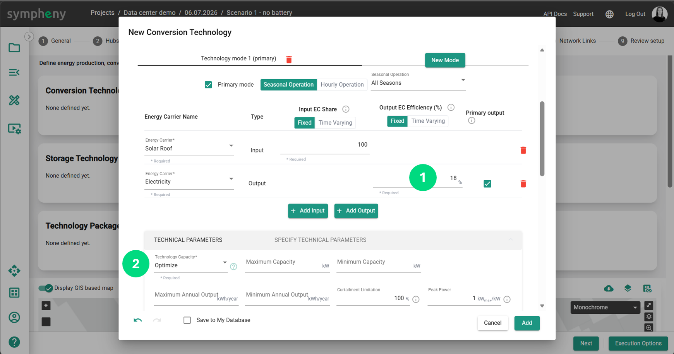Click the help question mark sidebar icon
The height and width of the screenshot is (354, 674).
pyautogui.click(x=14, y=342)
